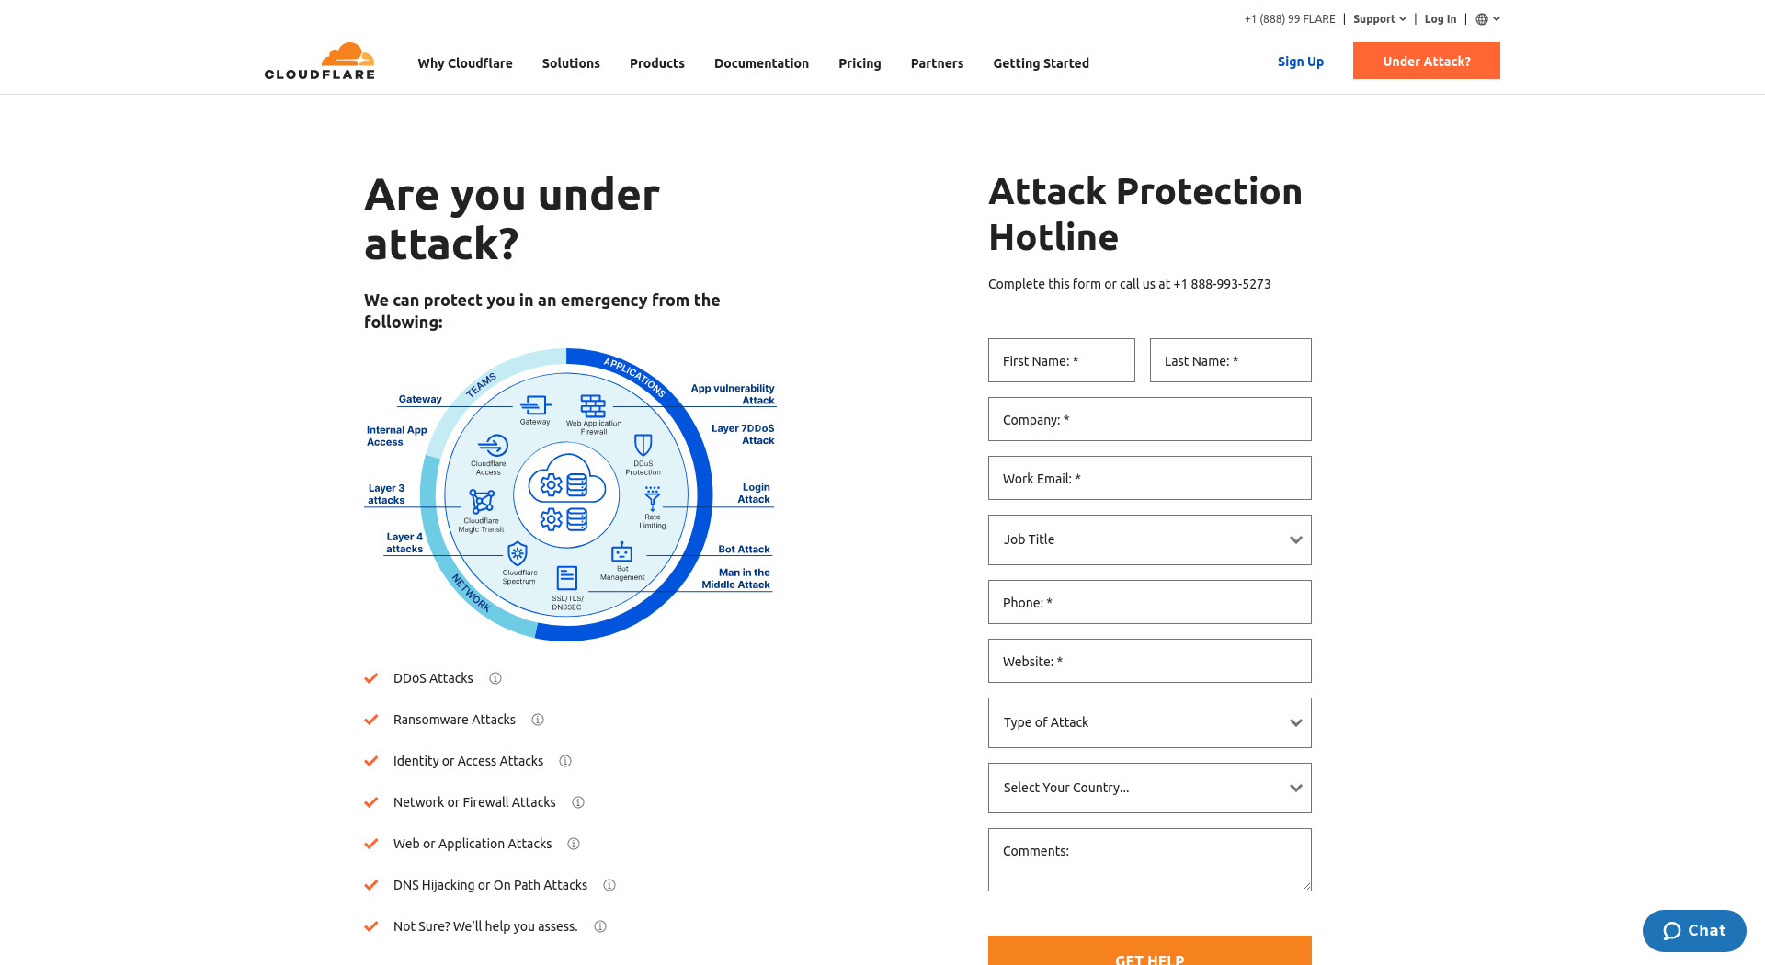Show info for Web or Application Attacks

pyautogui.click(x=574, y=844)
